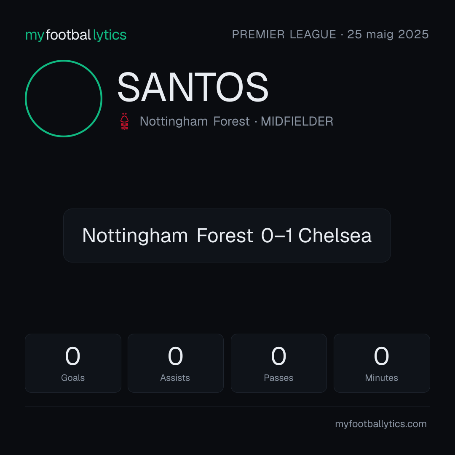Select the Minutes stat card
This screenshot has height=455, width=455.
[382, 363]
